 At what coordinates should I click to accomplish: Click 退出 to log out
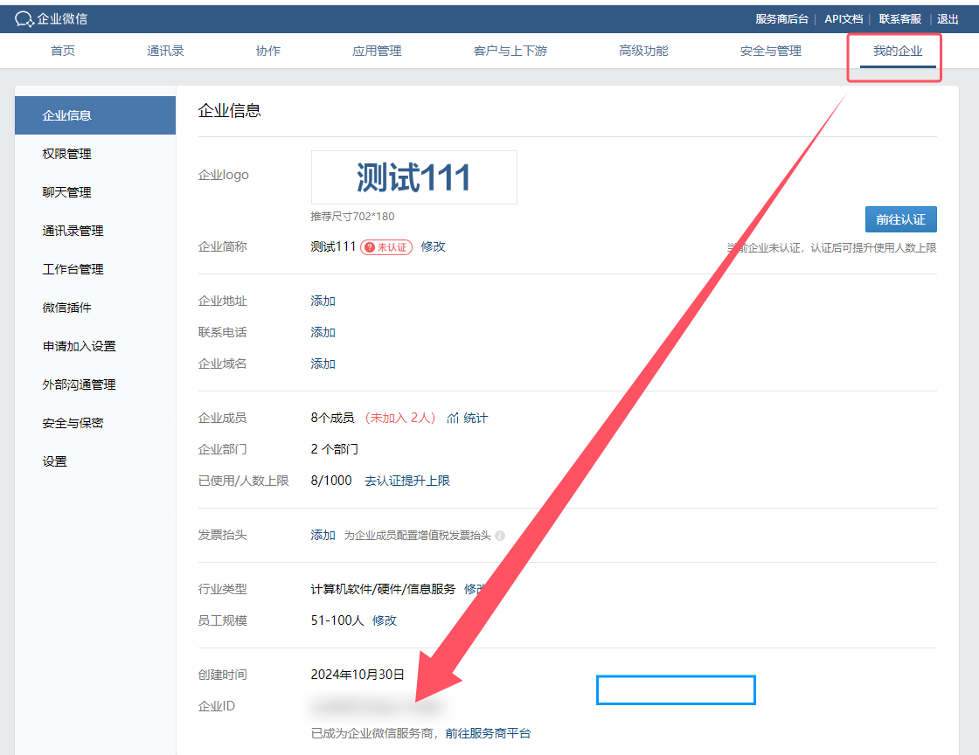coord(948,19)
